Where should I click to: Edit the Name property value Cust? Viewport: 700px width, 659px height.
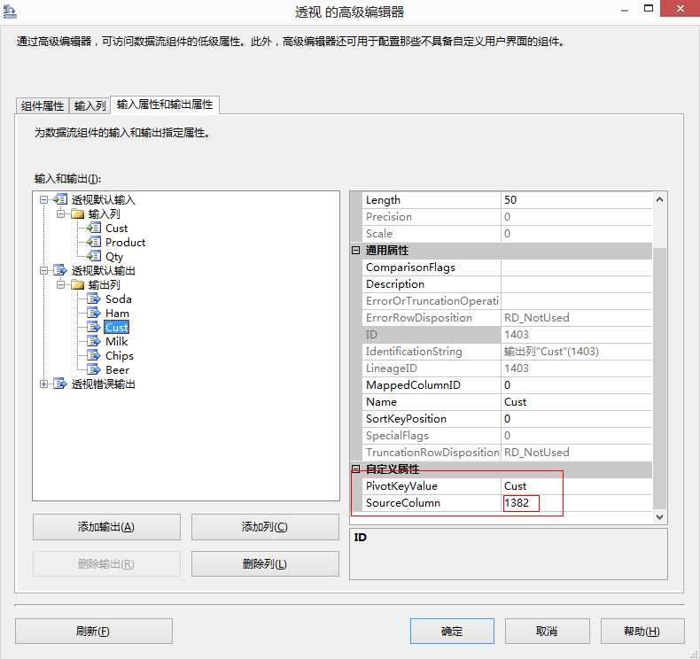576,402
